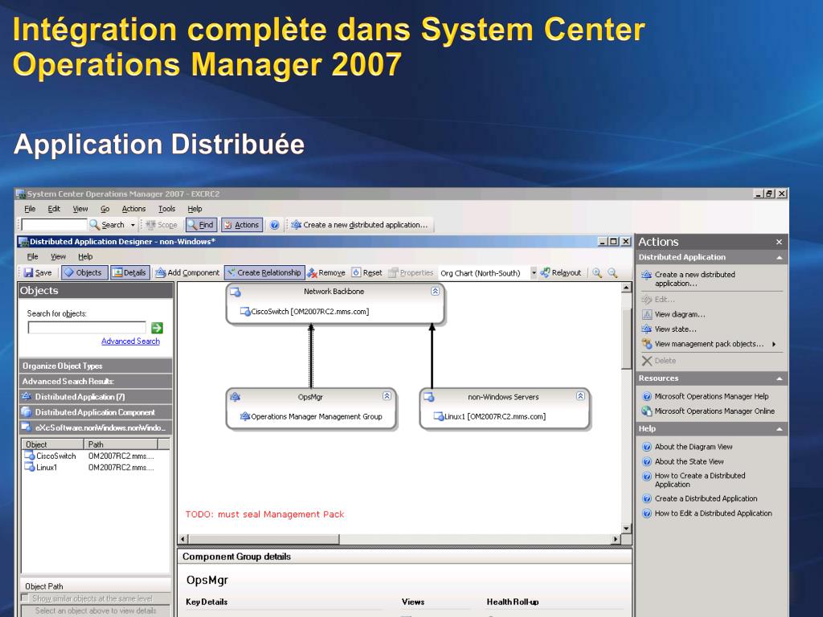This screenshot has height=617, width=823.
Task: Click the diagram vertical scrollbar down arrow
Action: pos(626,529)
